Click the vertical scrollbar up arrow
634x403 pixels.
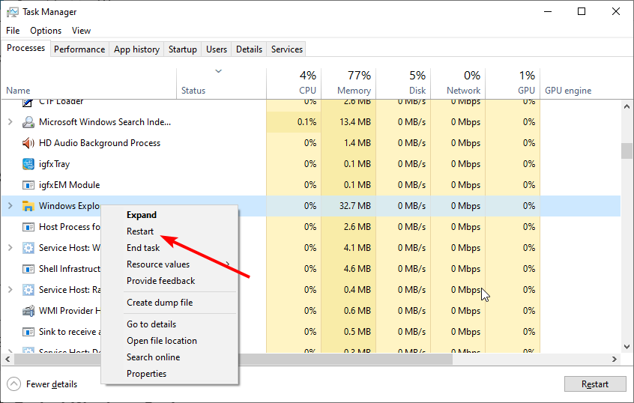point(627,106)
